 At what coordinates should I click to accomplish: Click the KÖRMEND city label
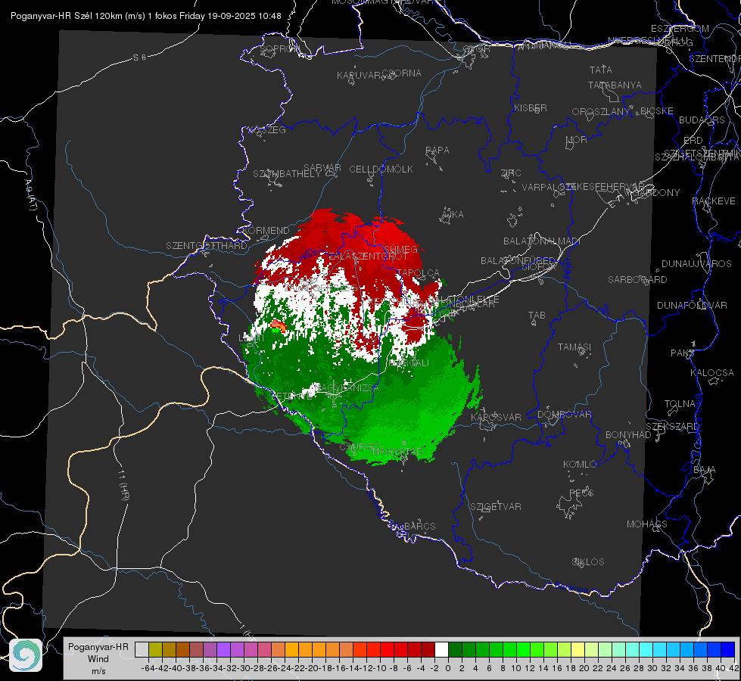click(266, 231)
